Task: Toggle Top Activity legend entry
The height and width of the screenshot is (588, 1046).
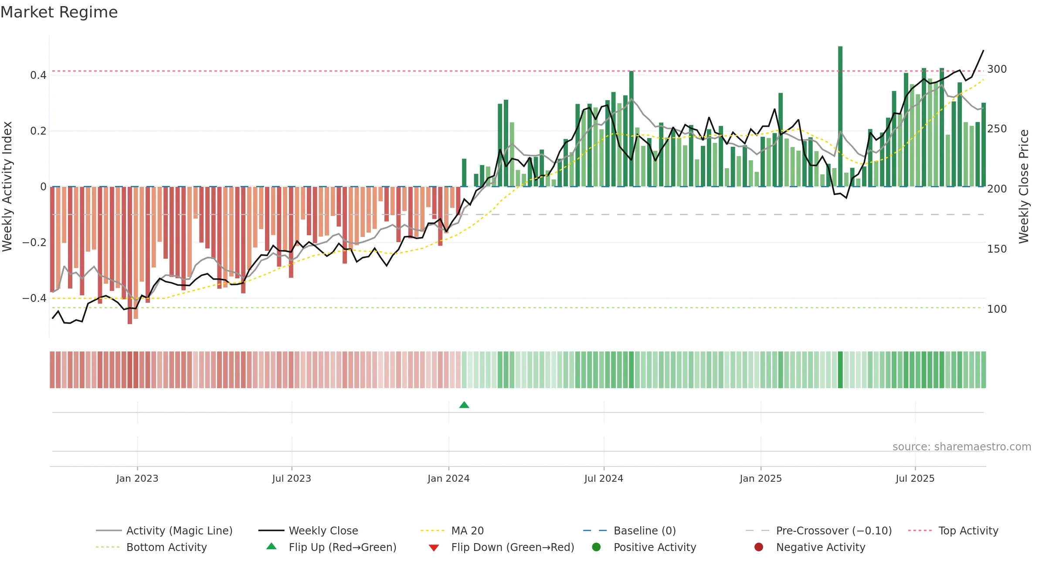Action: [x=953, y=531]
